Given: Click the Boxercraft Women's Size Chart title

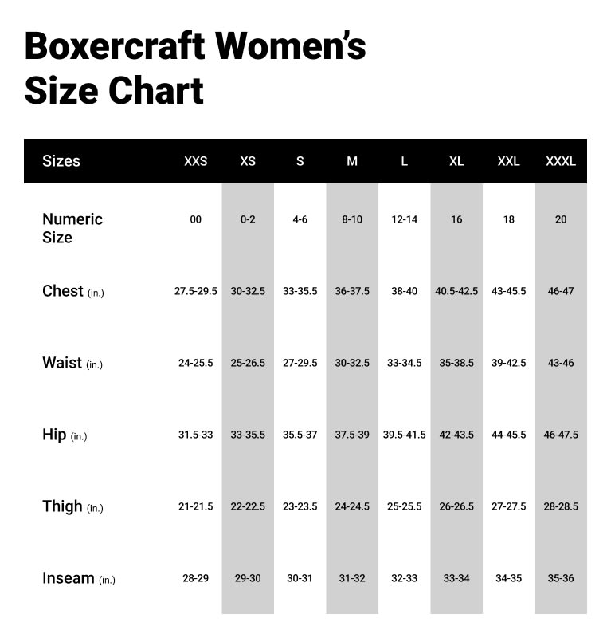Looking at the screenshot, I should [195, 69].
